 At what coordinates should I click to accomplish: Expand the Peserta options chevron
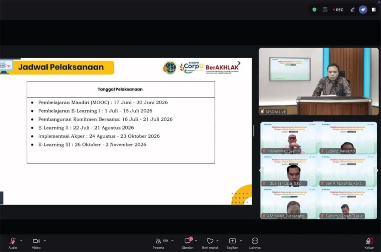pos(173,240)
